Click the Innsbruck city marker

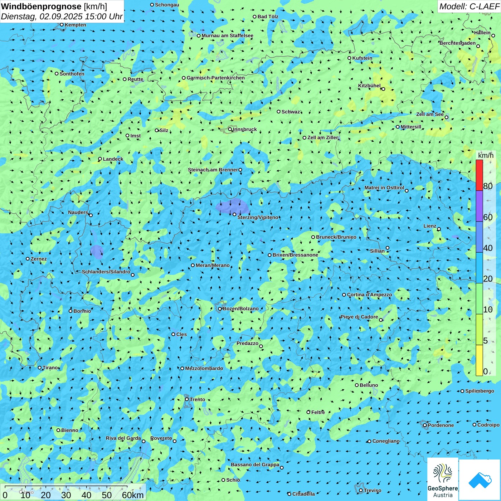click(x=230, y=129)
